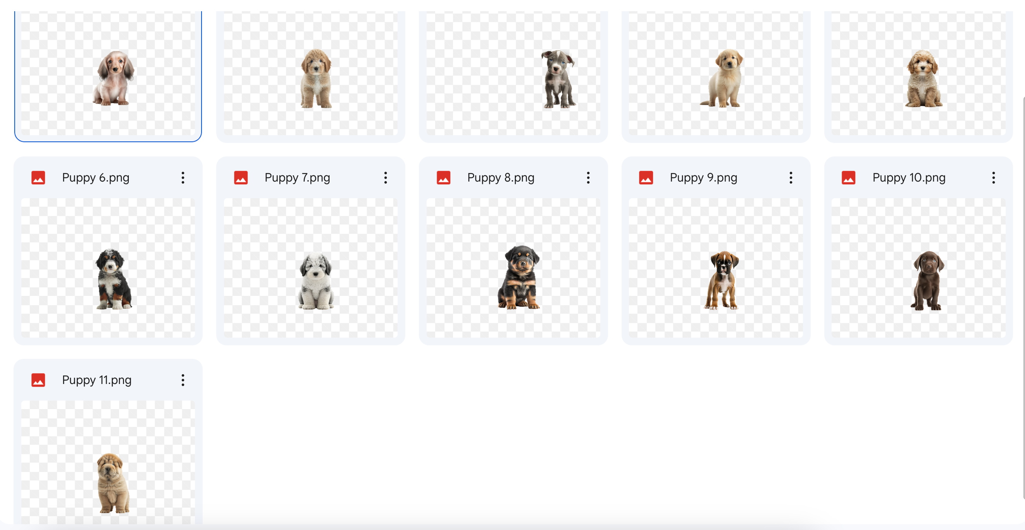Click the image file icon of Puppy 9.png
Image resolution: width=1025 pixels, height=530 pixels.
point(646,178)
